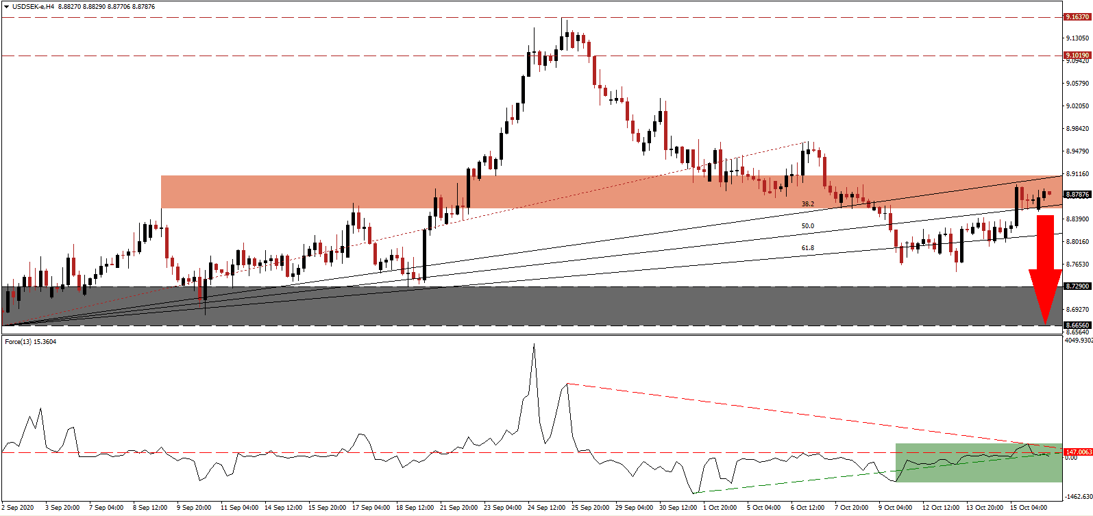The height and width of the screenshot is (516, 1093).
Task: Click the dropdown arrow beside USDSEK-e,H4
Action: point(6,7)
